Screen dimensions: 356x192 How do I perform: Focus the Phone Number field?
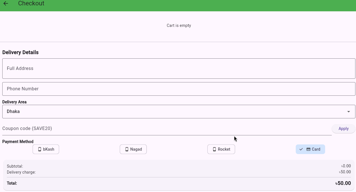tap(179, 89)
